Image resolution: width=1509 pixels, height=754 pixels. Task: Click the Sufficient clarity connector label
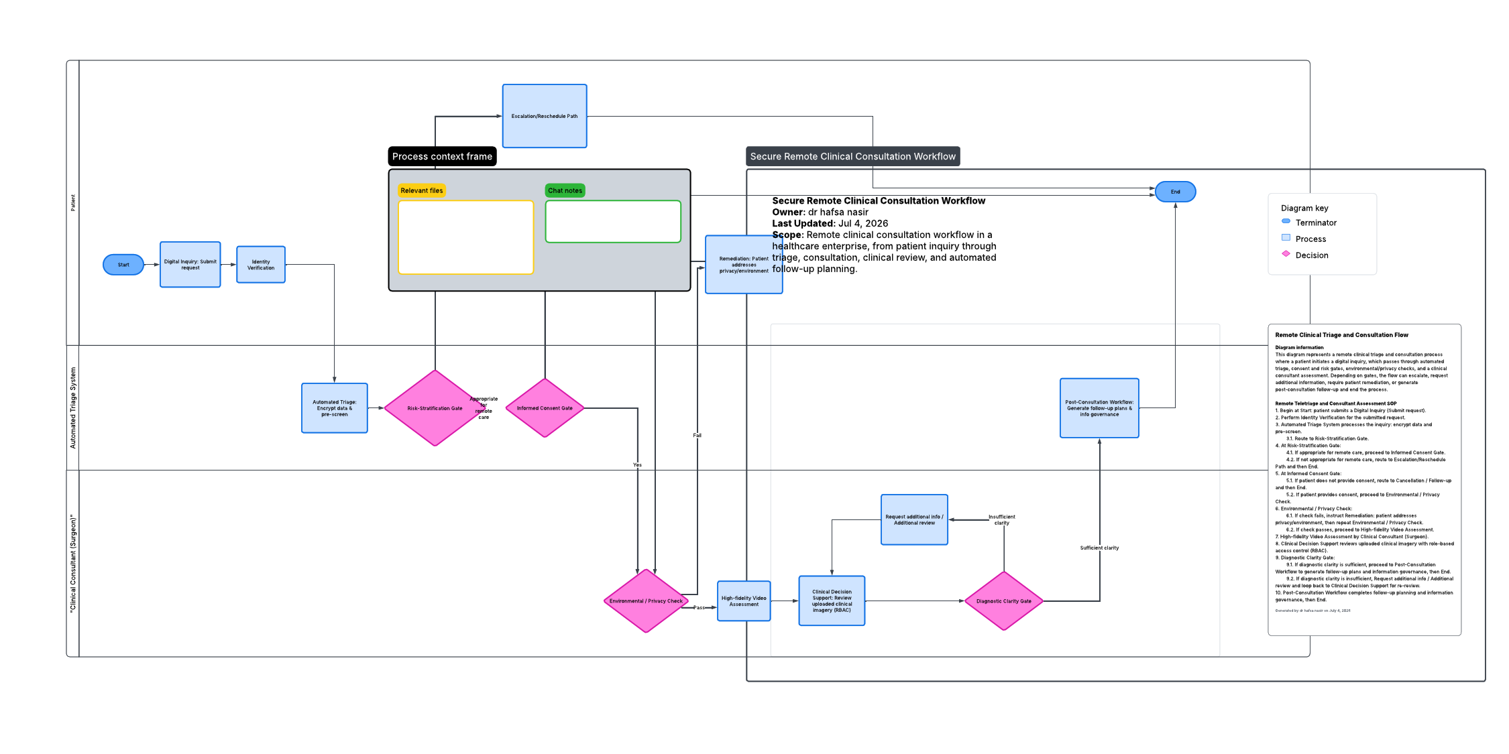coord(1099,548)
